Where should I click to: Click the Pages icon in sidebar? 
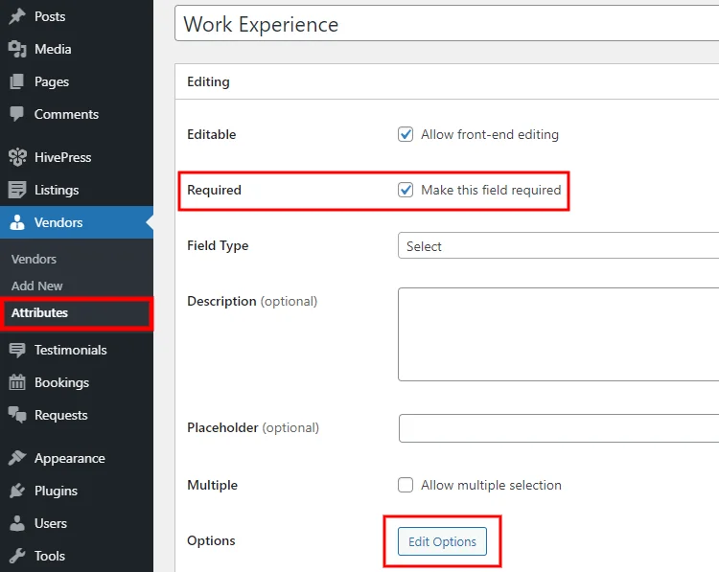pos(17,81)
